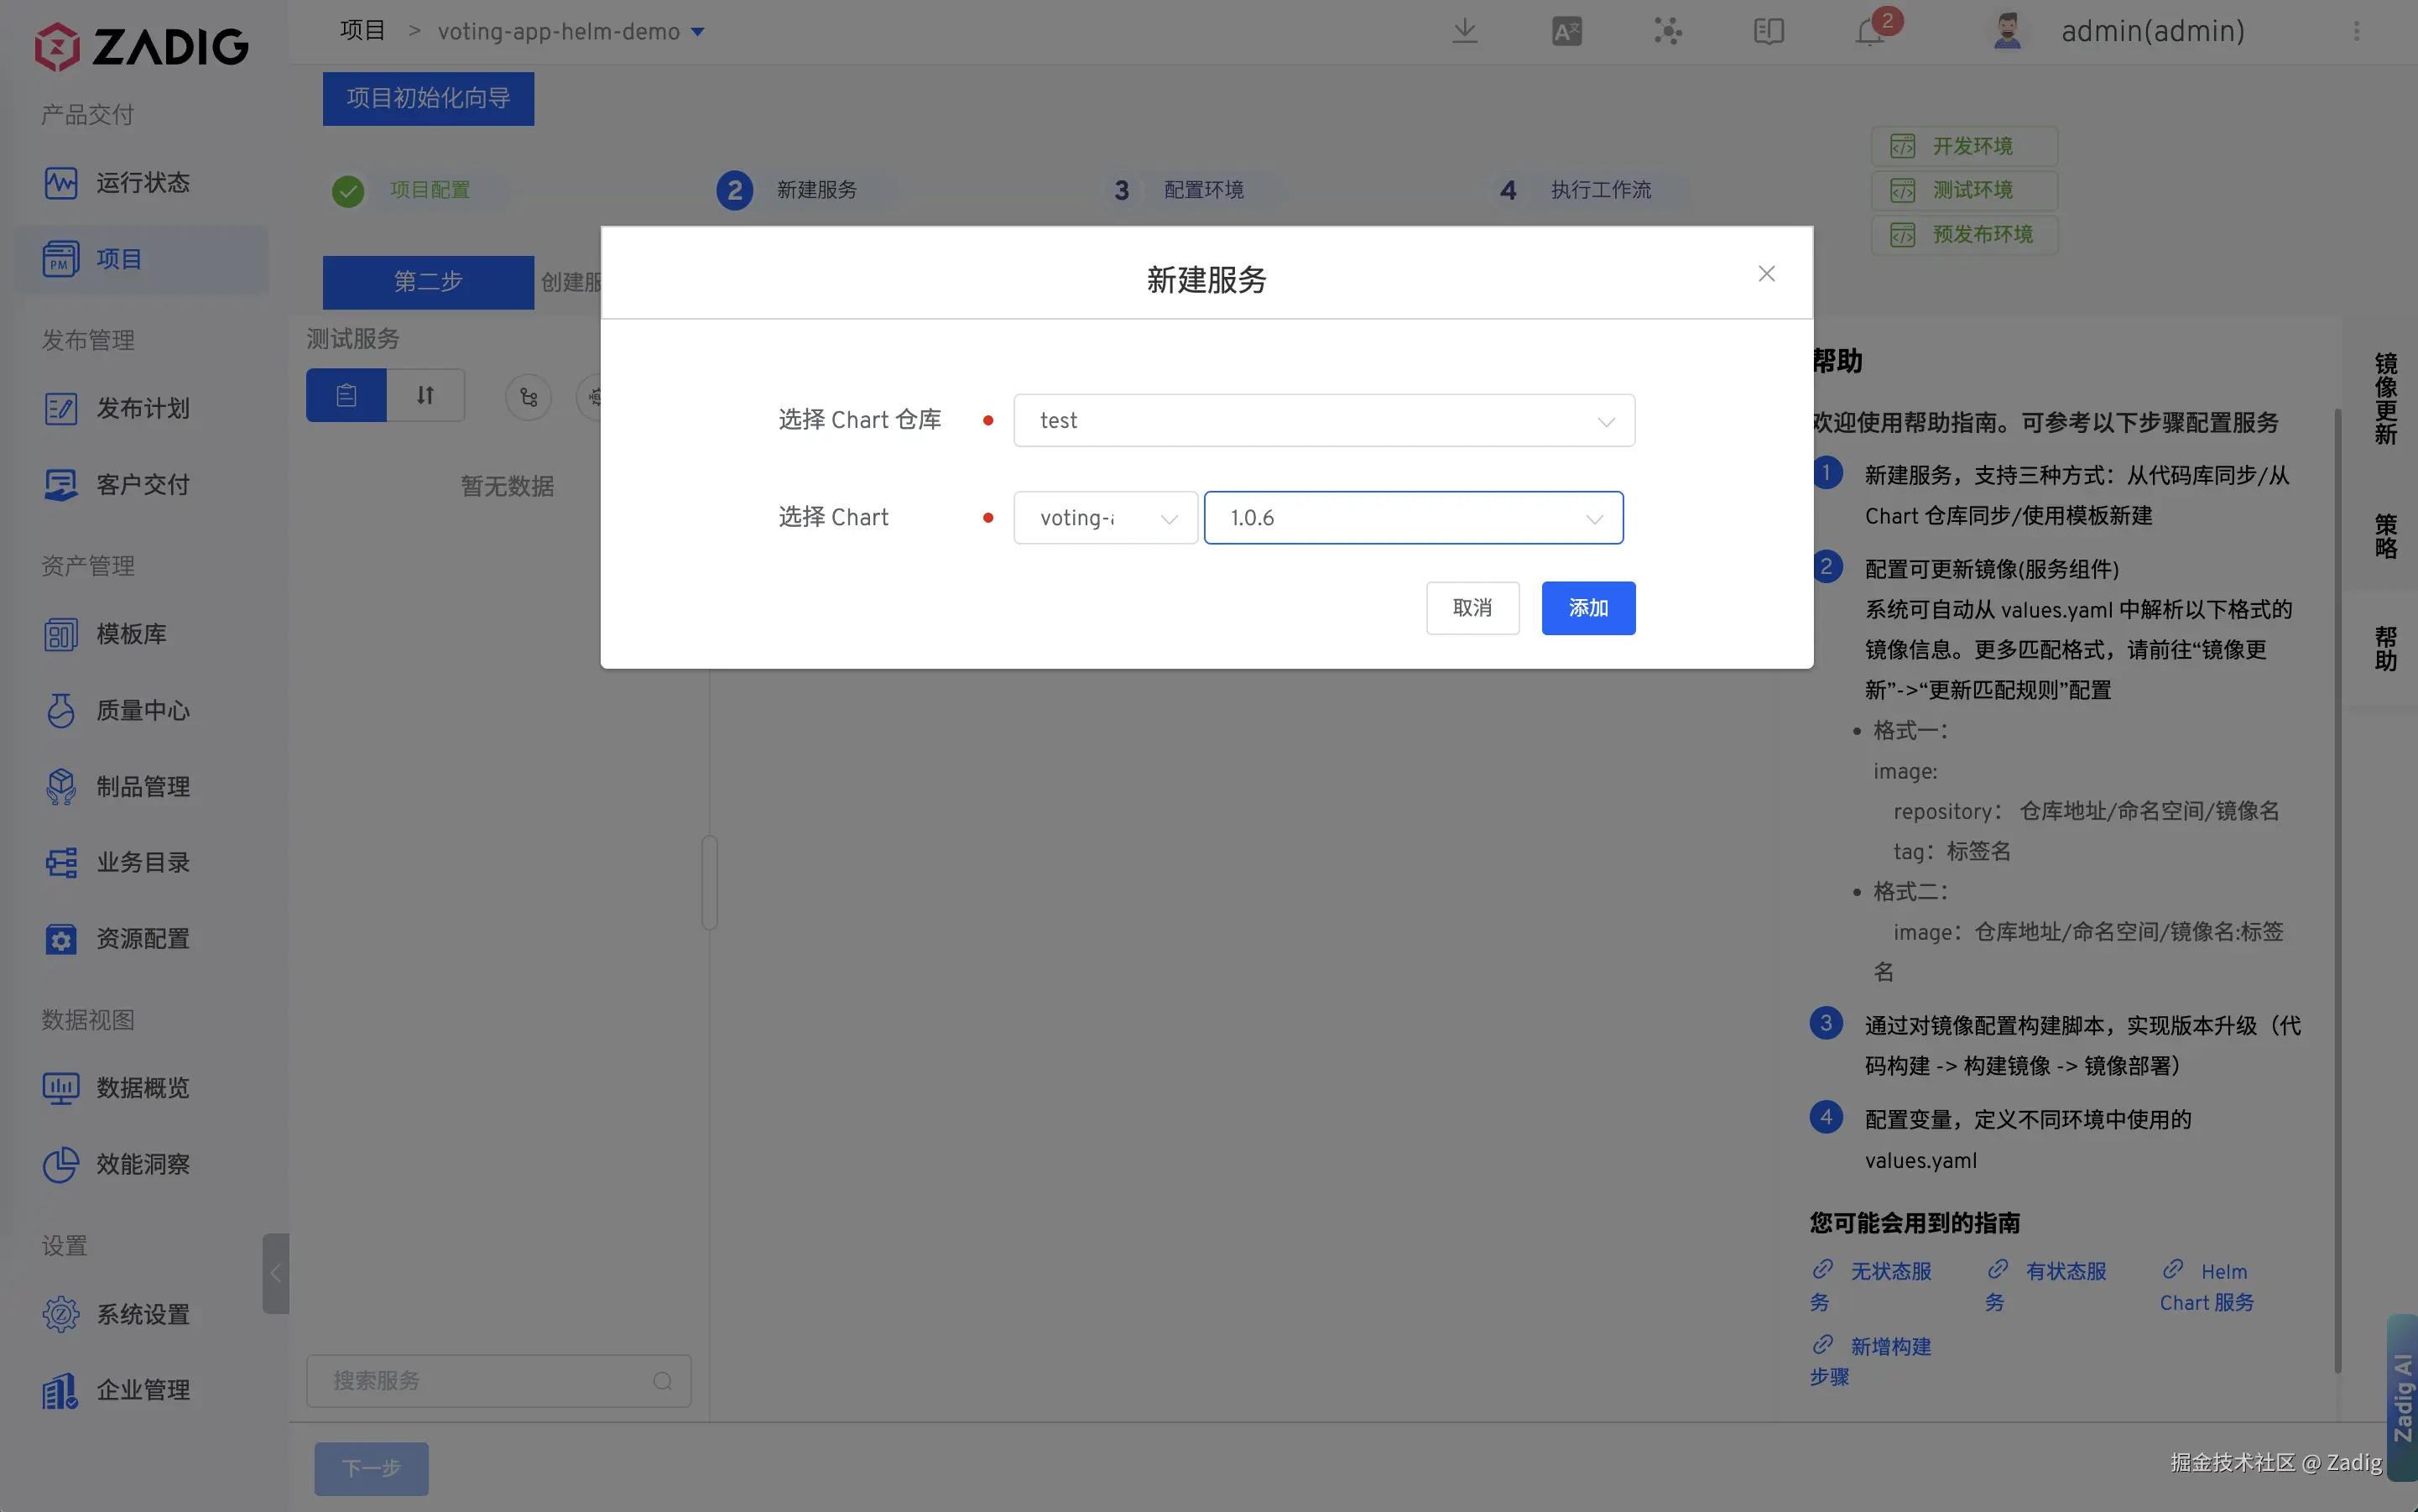Click the download icon in top bar
Viewport: 2418px width, 1512px height.
click(1464, 31)
